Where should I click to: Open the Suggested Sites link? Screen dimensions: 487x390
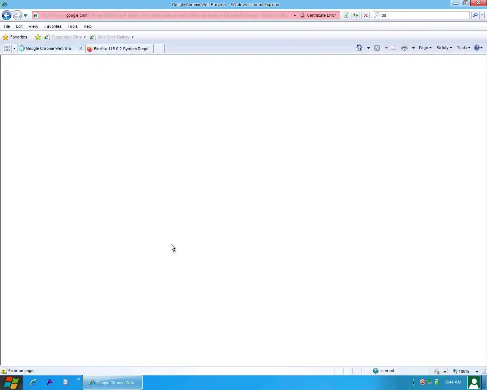[x=65, y=37]
